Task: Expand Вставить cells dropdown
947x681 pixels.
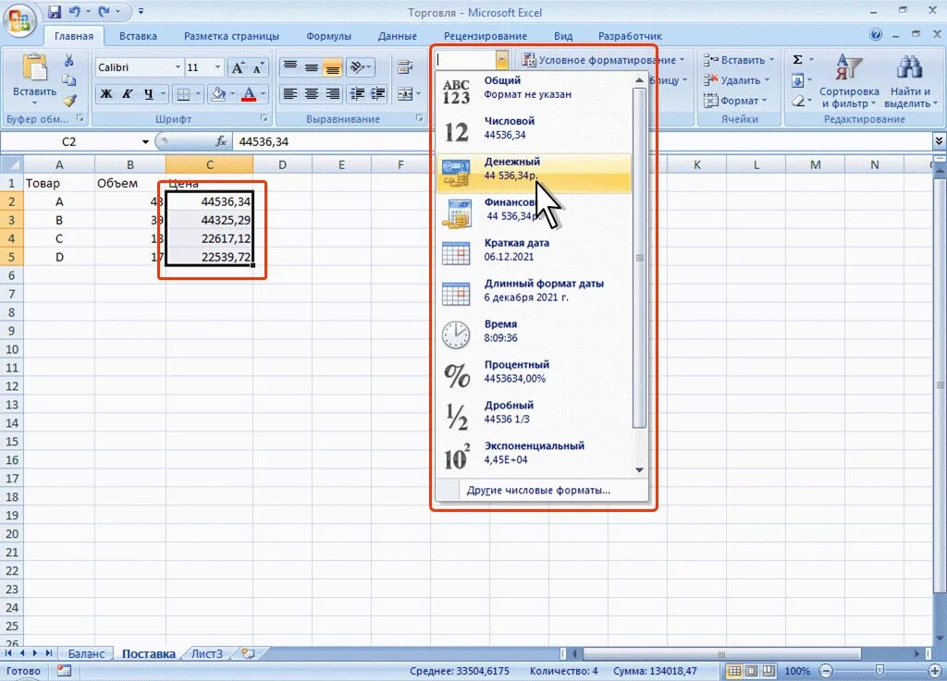Action: click(x=771, y=60)
